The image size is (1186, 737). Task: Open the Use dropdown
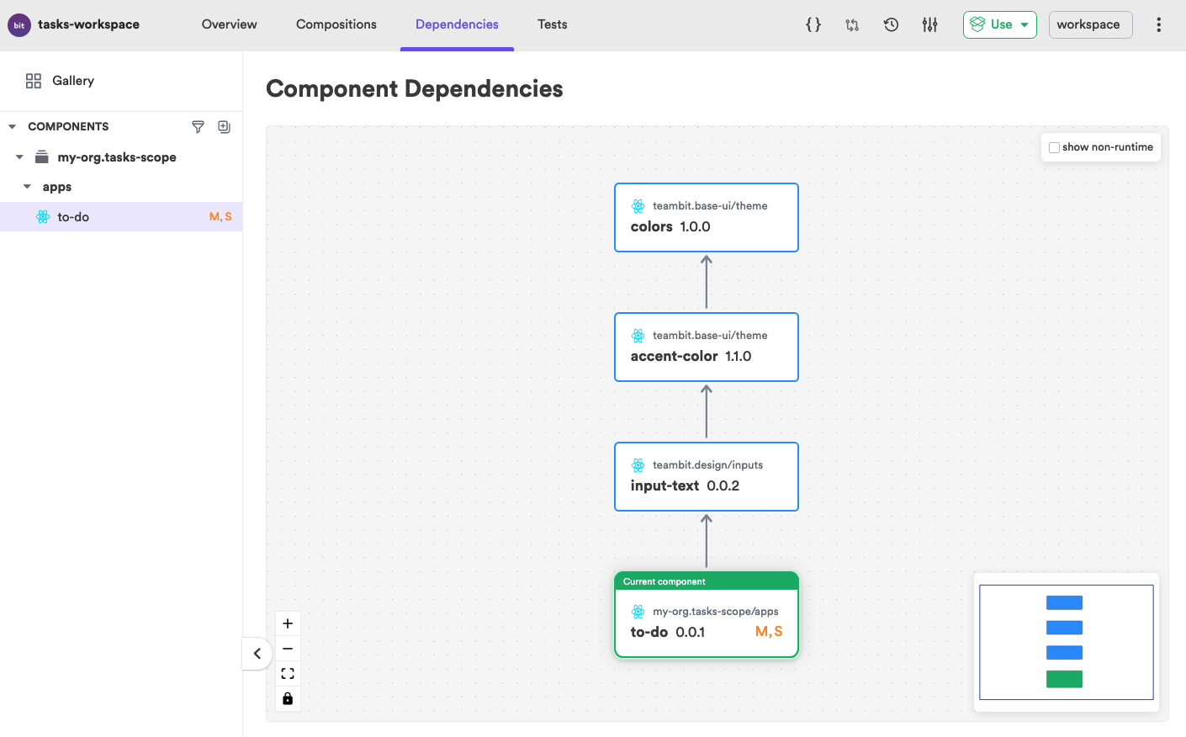(999, 24)
